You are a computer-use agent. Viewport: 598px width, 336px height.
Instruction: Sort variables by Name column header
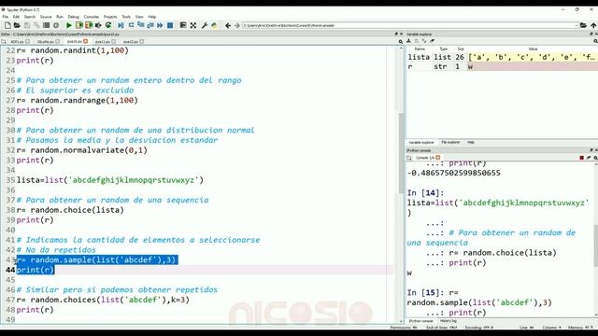[420, 49]
